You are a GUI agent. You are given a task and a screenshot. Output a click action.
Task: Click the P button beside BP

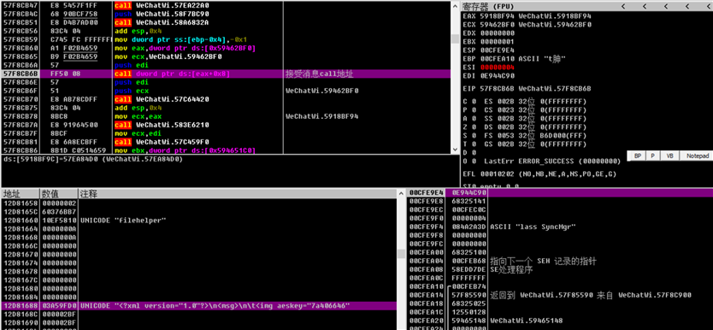click(653, 156)
